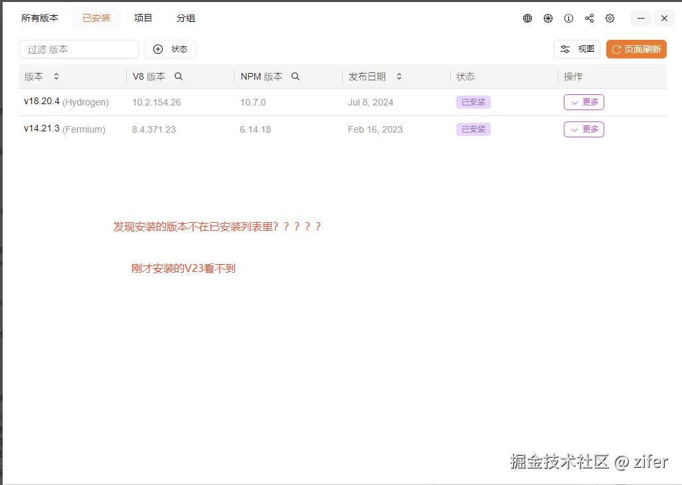Click the Jul 8, 2024 date cell
The width and height of the screenshot is (682, 485).
371,103
